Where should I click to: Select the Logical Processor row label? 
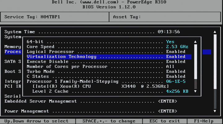(x=50, y=51)
